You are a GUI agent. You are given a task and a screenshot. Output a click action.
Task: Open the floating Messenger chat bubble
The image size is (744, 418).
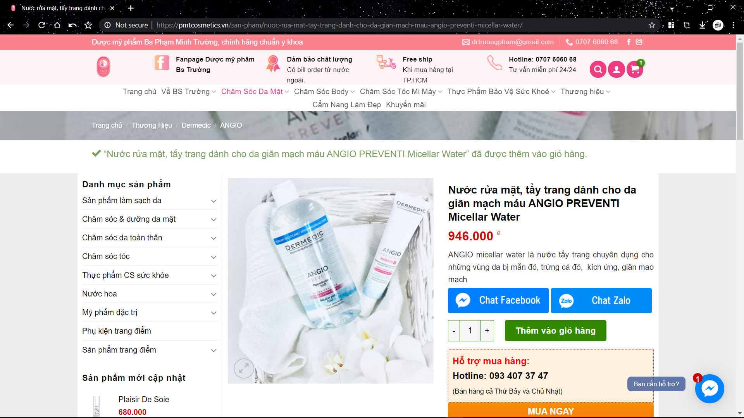tap(709, 389)
